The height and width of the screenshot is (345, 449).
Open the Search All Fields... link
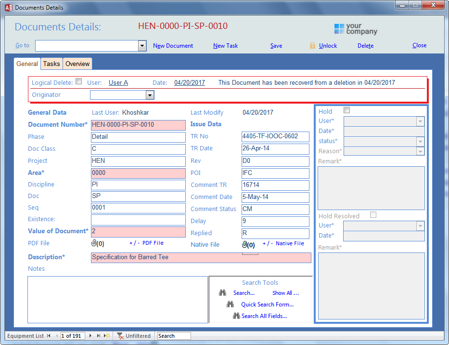264,316
